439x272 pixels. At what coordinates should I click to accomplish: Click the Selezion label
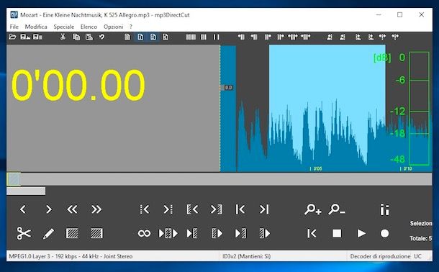coord(421,223)
